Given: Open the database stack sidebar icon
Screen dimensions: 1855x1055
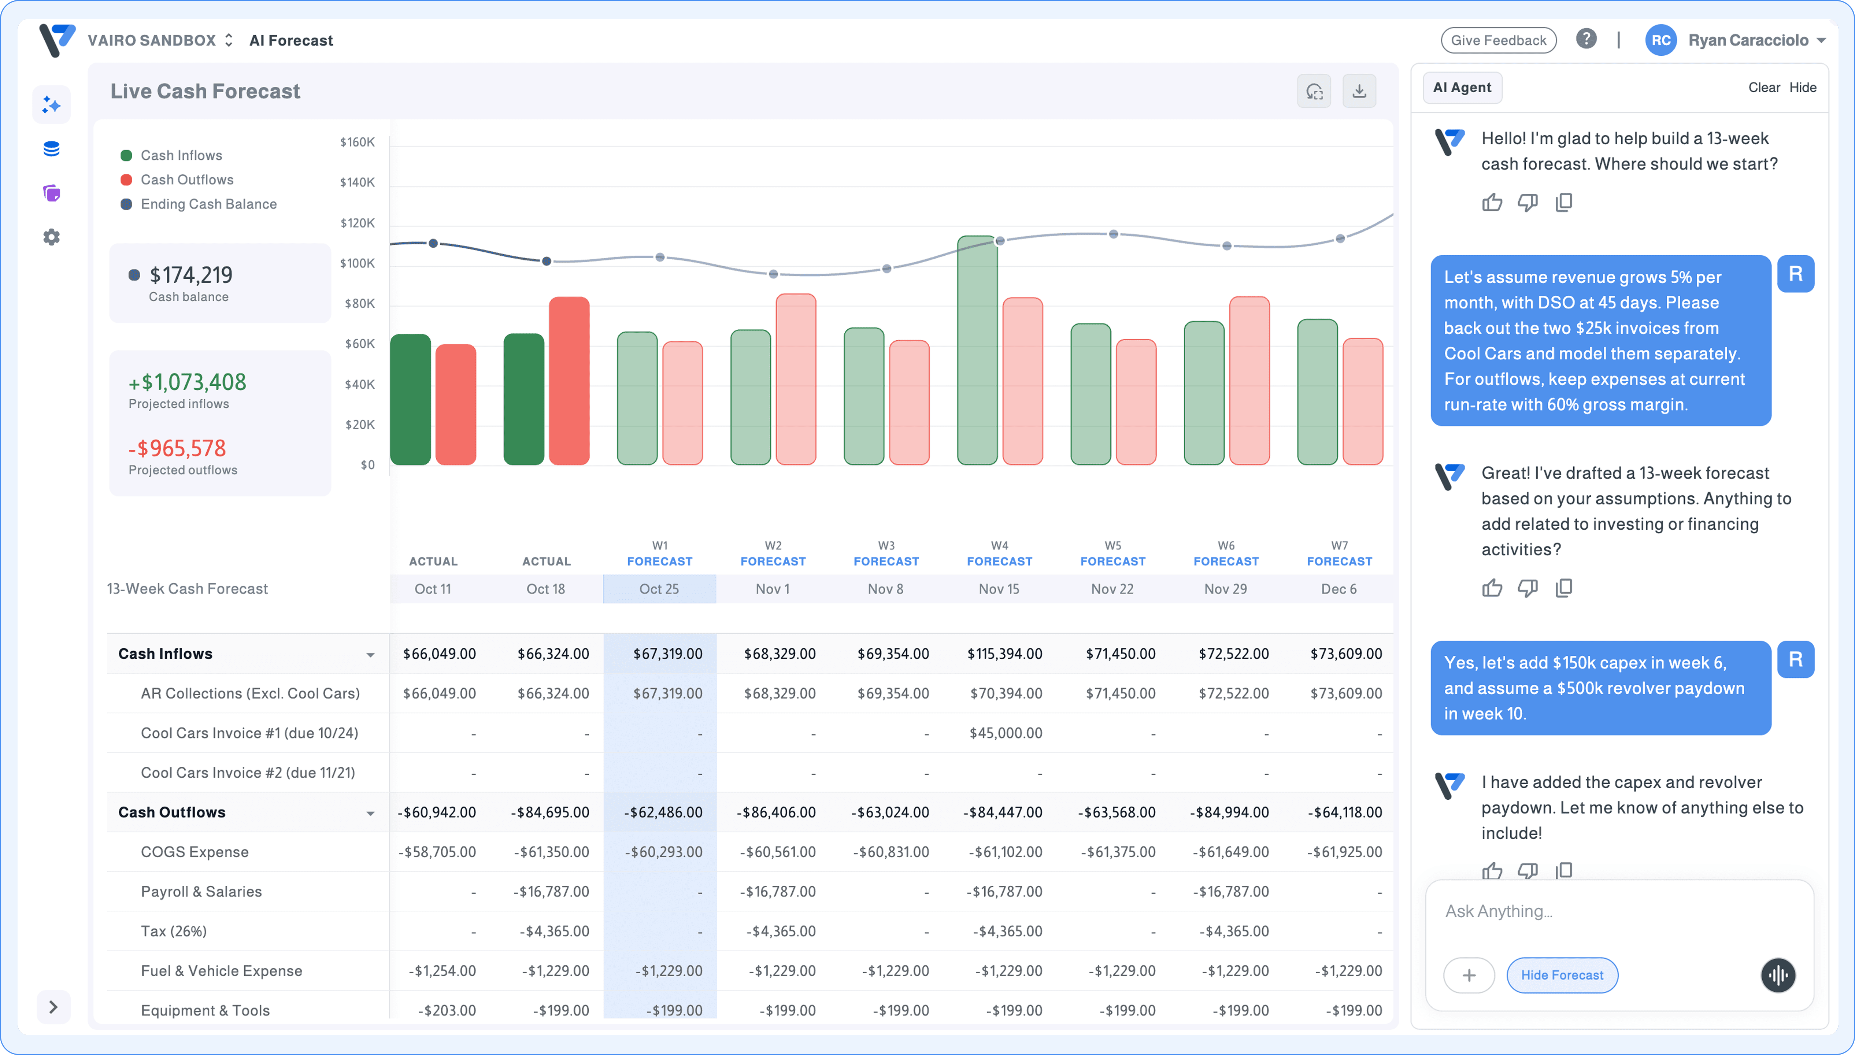Looking at the screenshot, I should 51,149.
